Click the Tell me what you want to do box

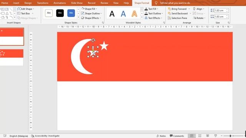pos(175,3)
